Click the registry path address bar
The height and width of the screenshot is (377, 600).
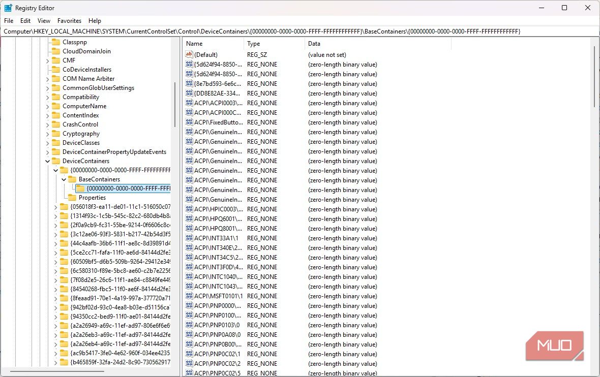(x=299, y=32)
